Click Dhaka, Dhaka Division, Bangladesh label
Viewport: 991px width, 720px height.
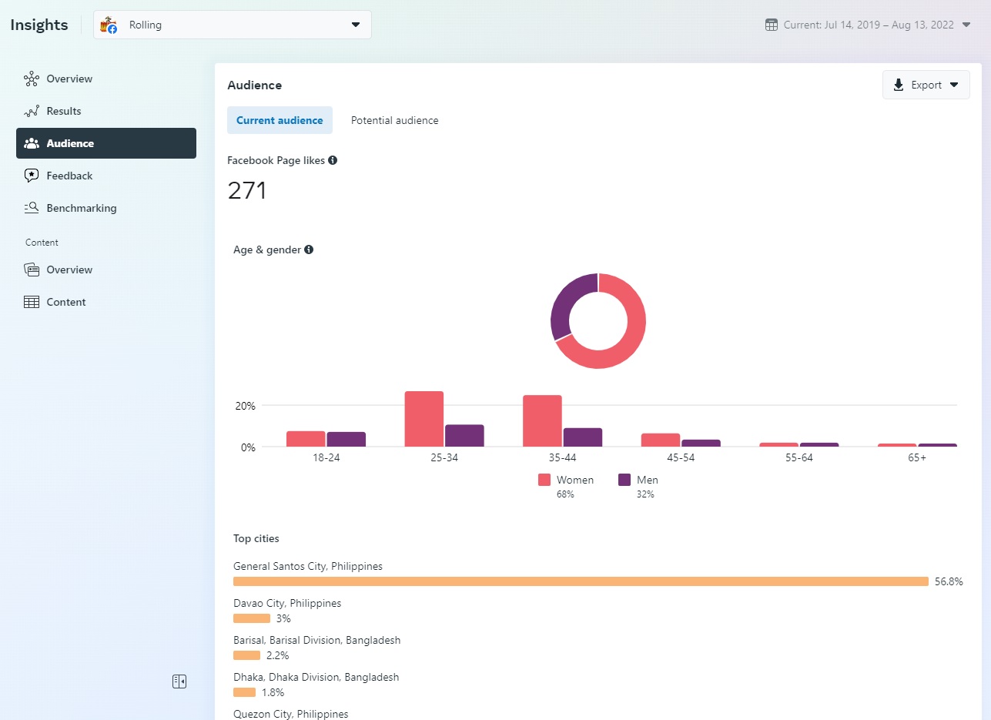(x=316, y=677)
